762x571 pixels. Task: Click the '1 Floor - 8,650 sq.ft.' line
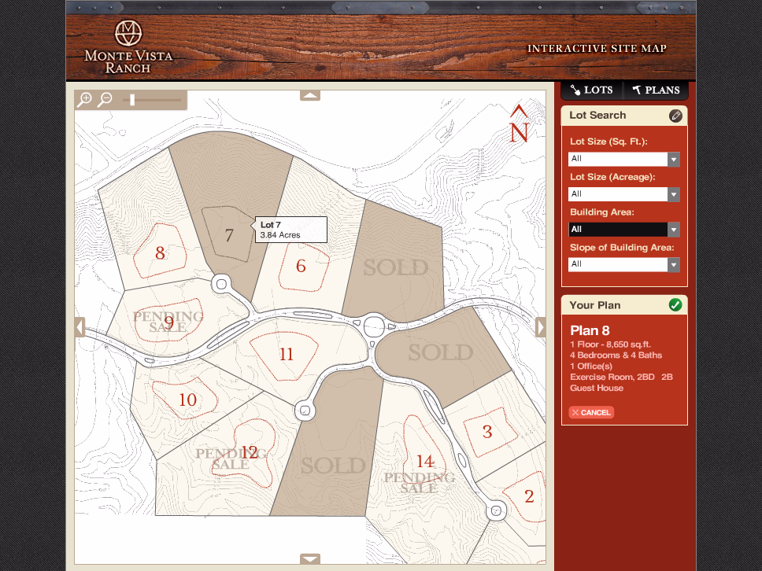pos(610,344)
